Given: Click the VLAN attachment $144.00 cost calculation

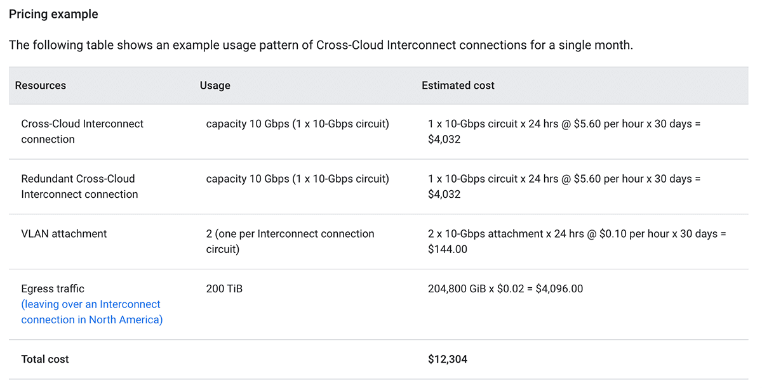Looking at the screenshot, I should [577, 242].
